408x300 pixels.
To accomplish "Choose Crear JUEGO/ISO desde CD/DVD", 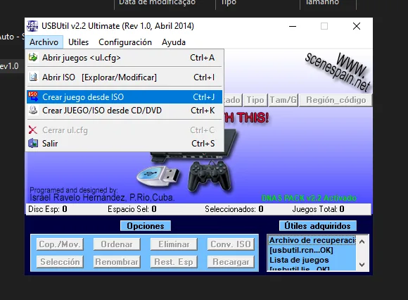I will (x=125, y=111).
